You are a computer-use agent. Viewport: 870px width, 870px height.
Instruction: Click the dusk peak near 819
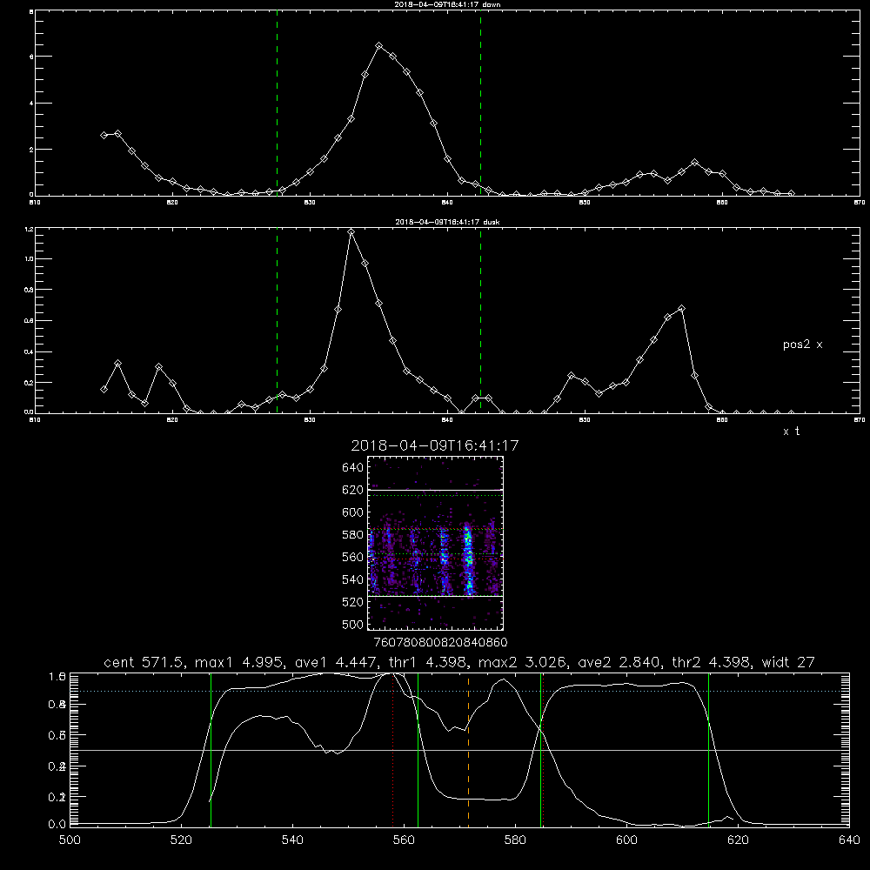tap(158, 367)
